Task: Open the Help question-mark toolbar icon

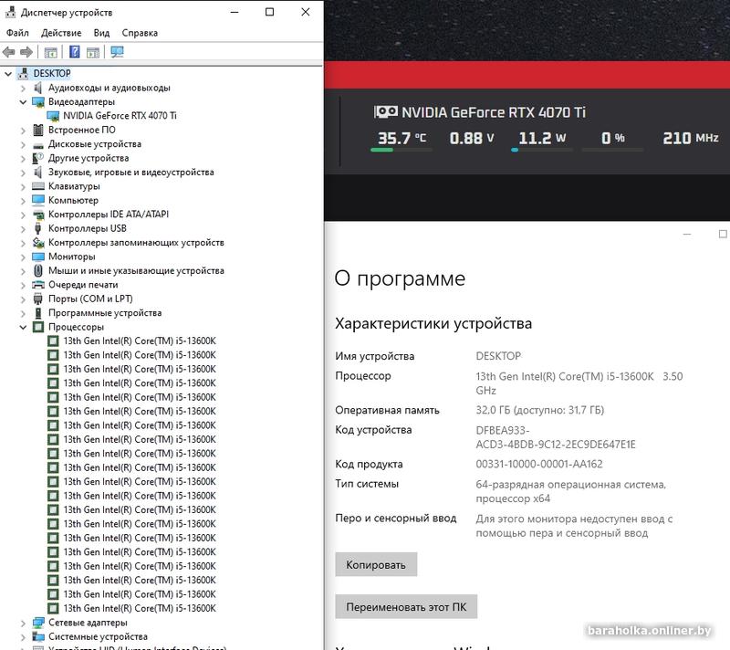Action: tap(75, 52)
